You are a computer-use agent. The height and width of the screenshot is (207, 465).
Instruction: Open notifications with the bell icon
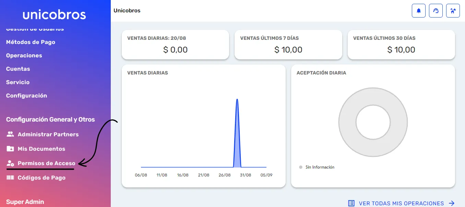pyautogui.click(x=418, y=11)
